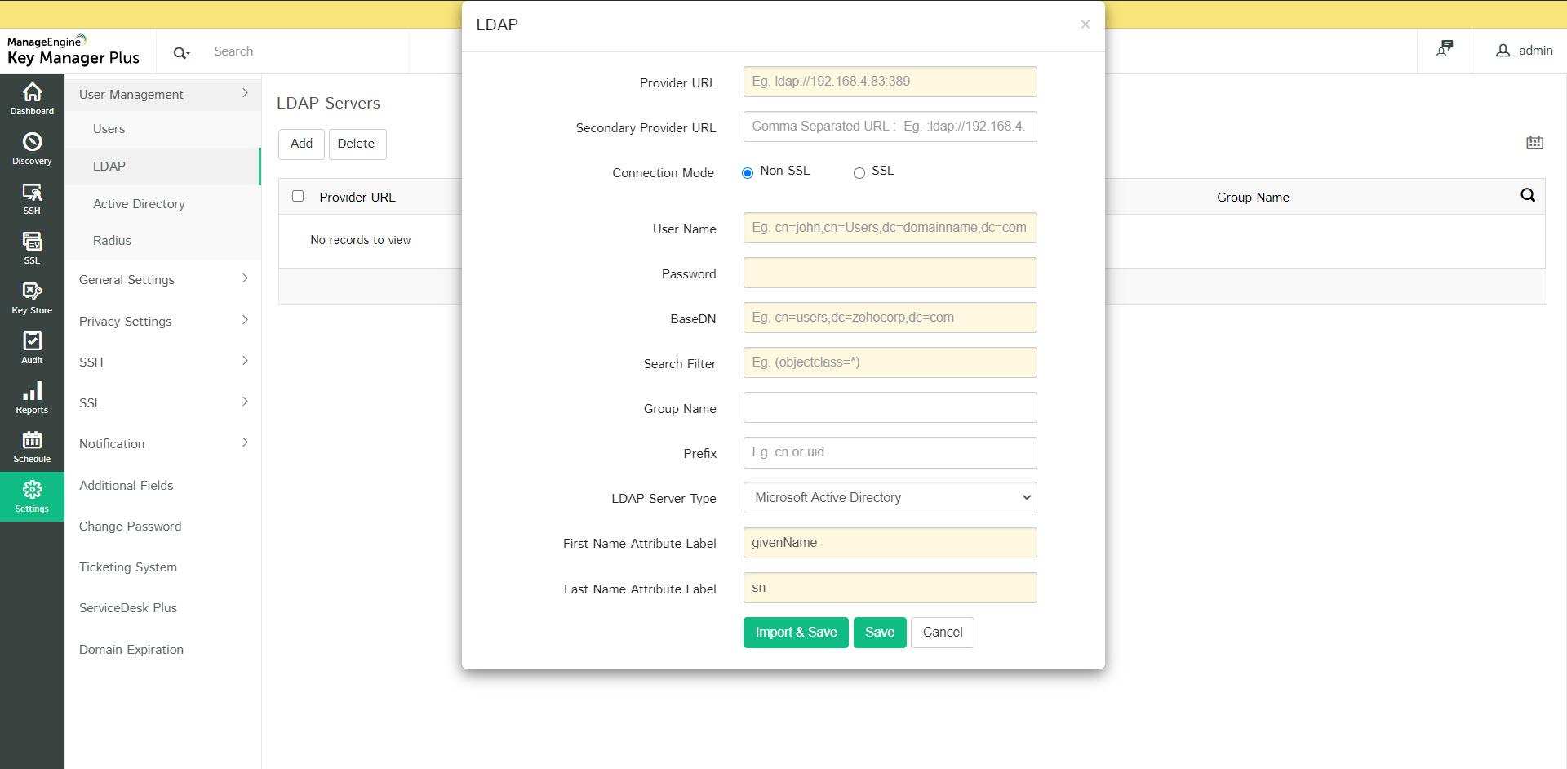This screenshot has height=769, width=1567.
Task: Open Active Directory in User Management
Action: click(x=139, y=203)
